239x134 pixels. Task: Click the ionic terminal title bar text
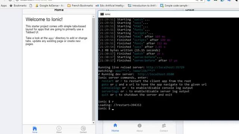tap(108, 14)
